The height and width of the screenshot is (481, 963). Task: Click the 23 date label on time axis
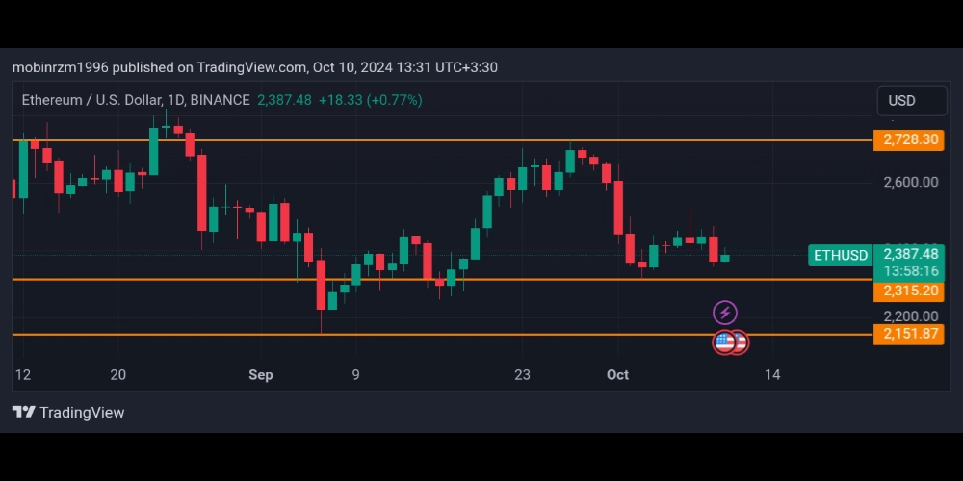[x=523, y=375]
